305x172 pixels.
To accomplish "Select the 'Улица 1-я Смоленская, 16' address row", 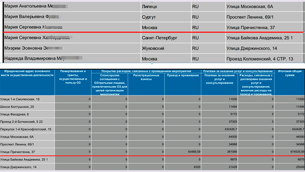I will (x=19, y=99).
